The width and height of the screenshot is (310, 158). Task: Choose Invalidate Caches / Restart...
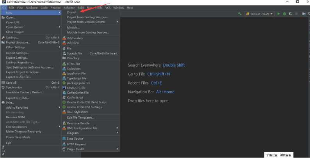25,92
